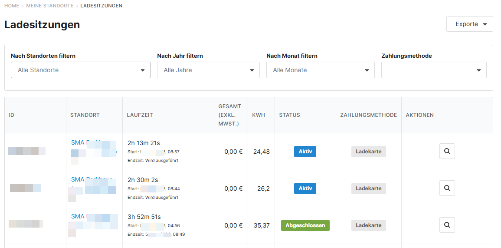Expand the Alle Standorte filter dropdown
501x248 pixels.
pyautogui.click(x=80, y=70)
